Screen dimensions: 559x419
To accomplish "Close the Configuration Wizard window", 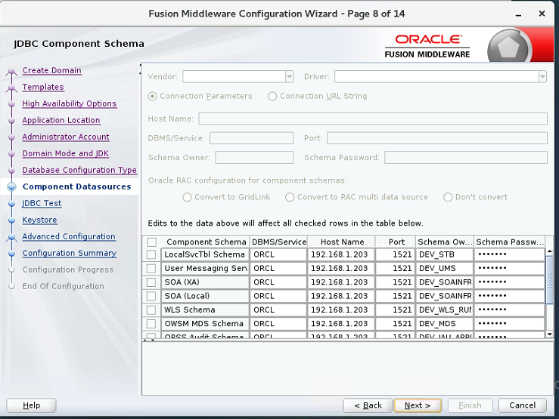I will (542, 14).
